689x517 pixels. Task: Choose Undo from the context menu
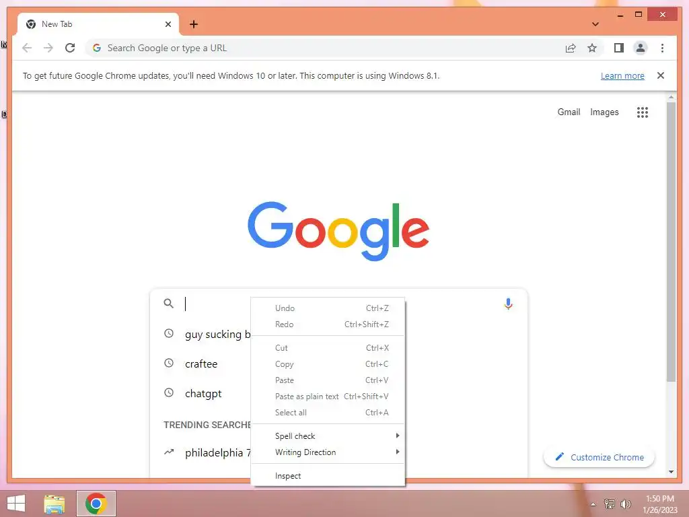pyautogui.click(x=328, y=308)
